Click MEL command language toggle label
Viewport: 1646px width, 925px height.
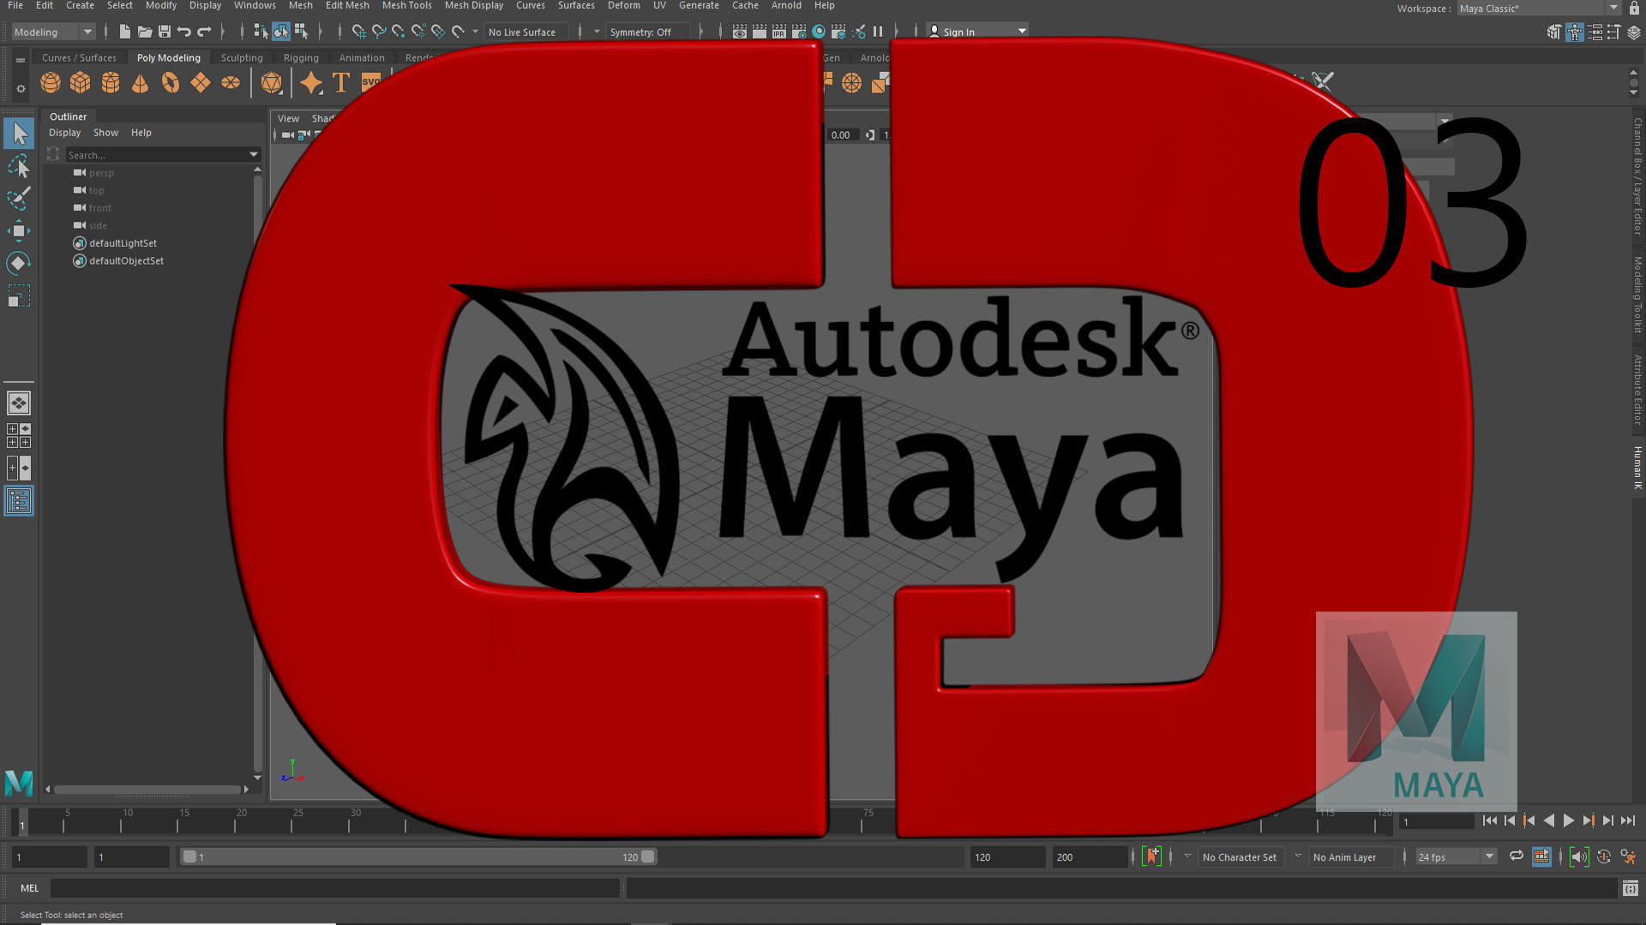click(30, 888)
